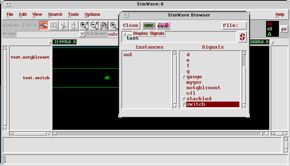Click the 010 truck icon in Browser
290x166 pixels.
[163, 25]
